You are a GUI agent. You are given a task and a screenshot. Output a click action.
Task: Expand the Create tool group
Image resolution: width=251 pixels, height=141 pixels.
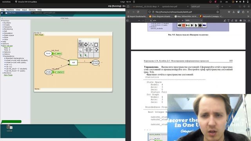3,25
